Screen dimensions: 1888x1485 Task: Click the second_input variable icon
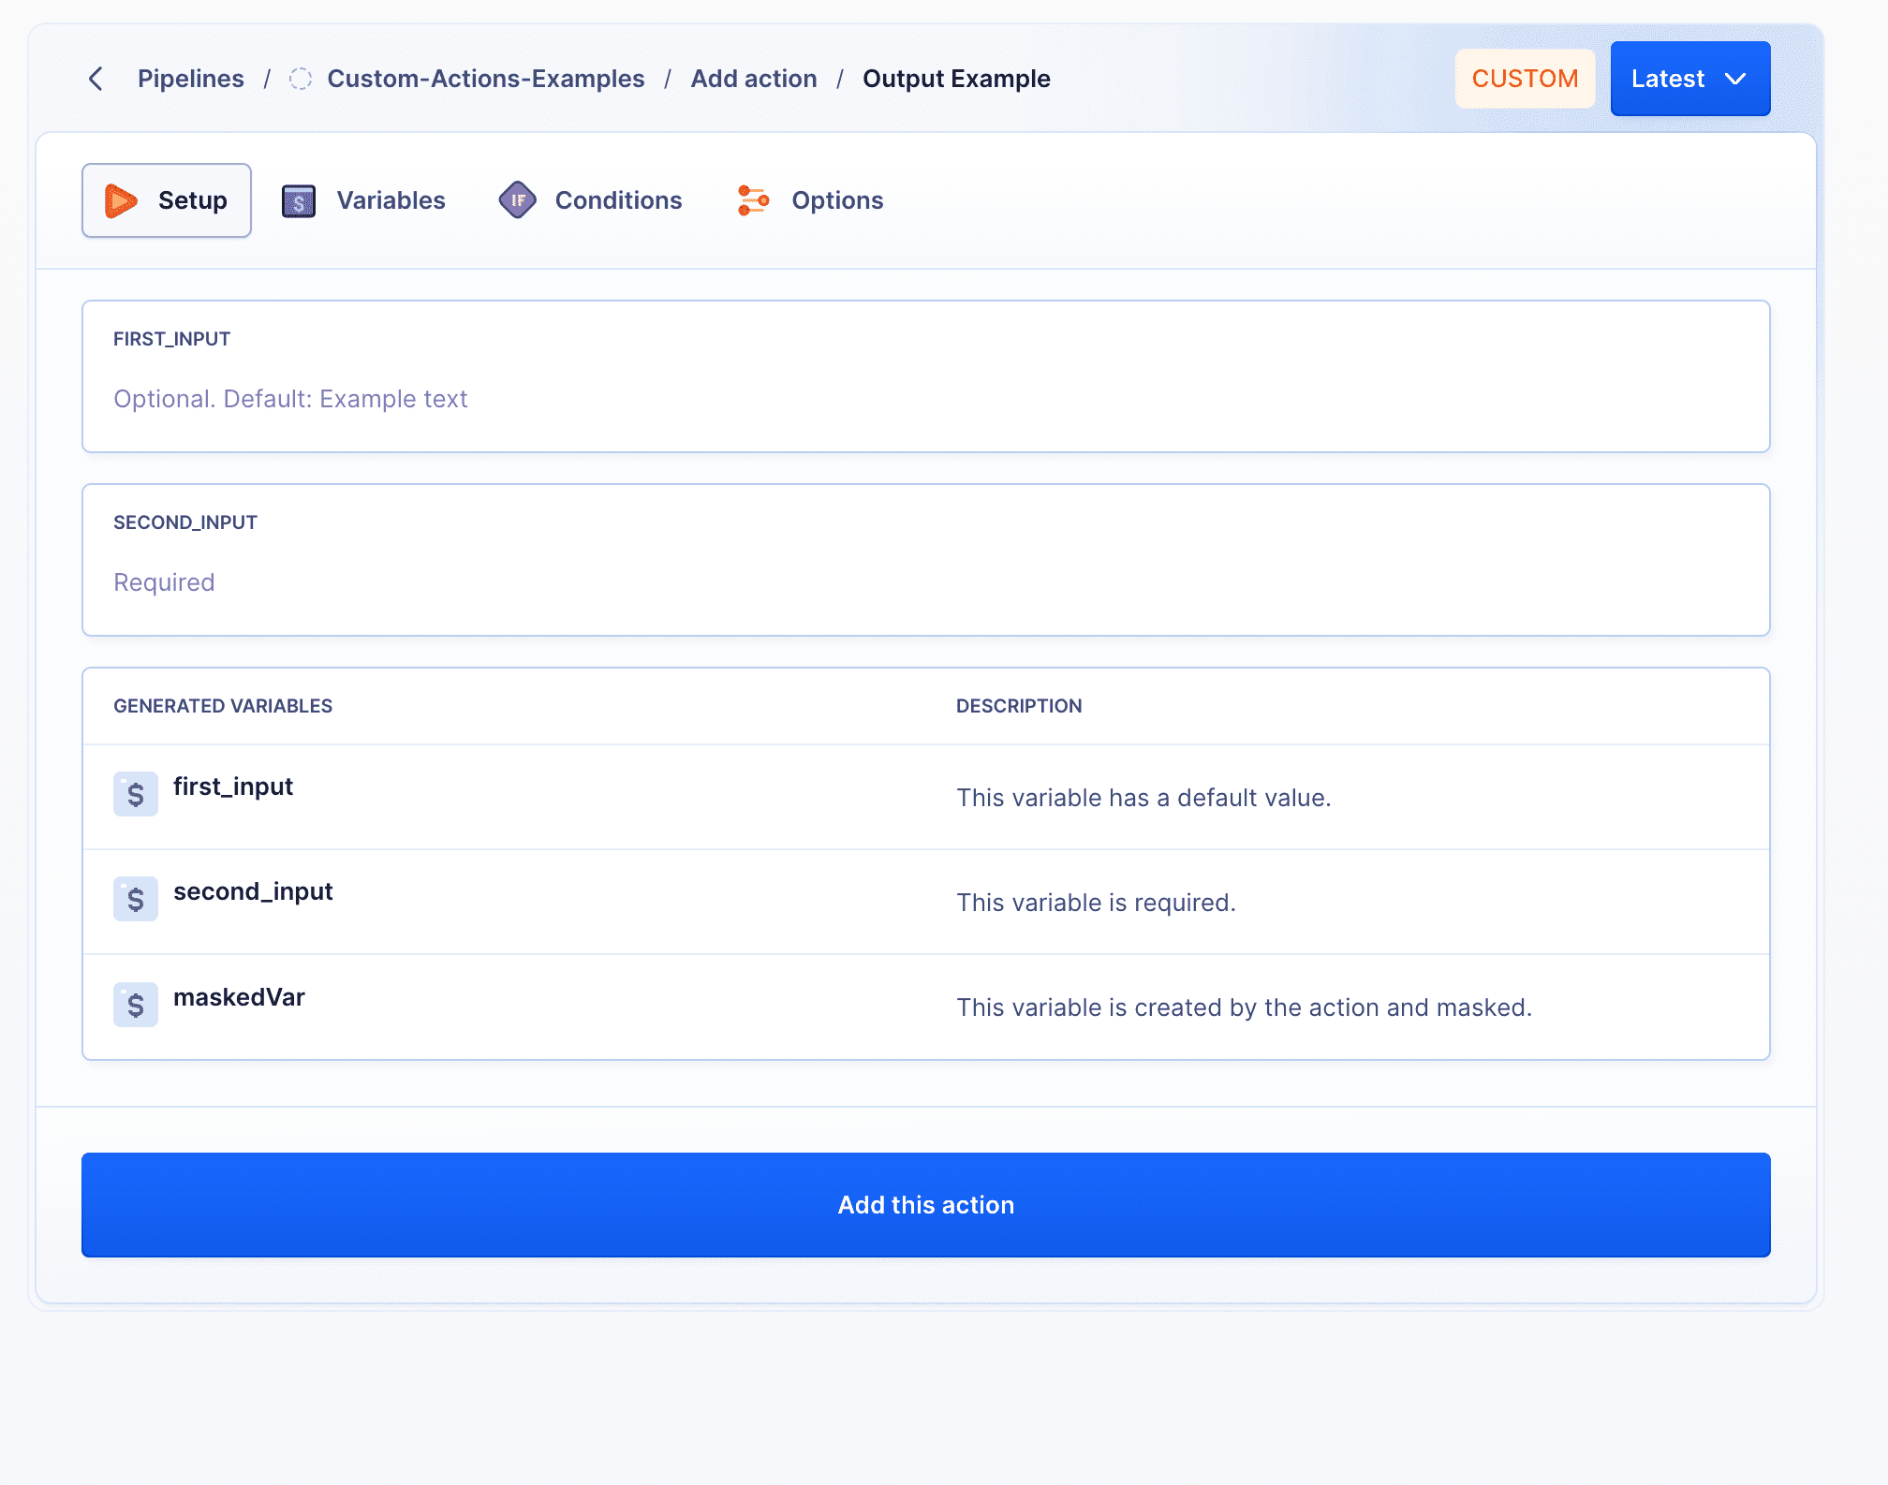137,896
